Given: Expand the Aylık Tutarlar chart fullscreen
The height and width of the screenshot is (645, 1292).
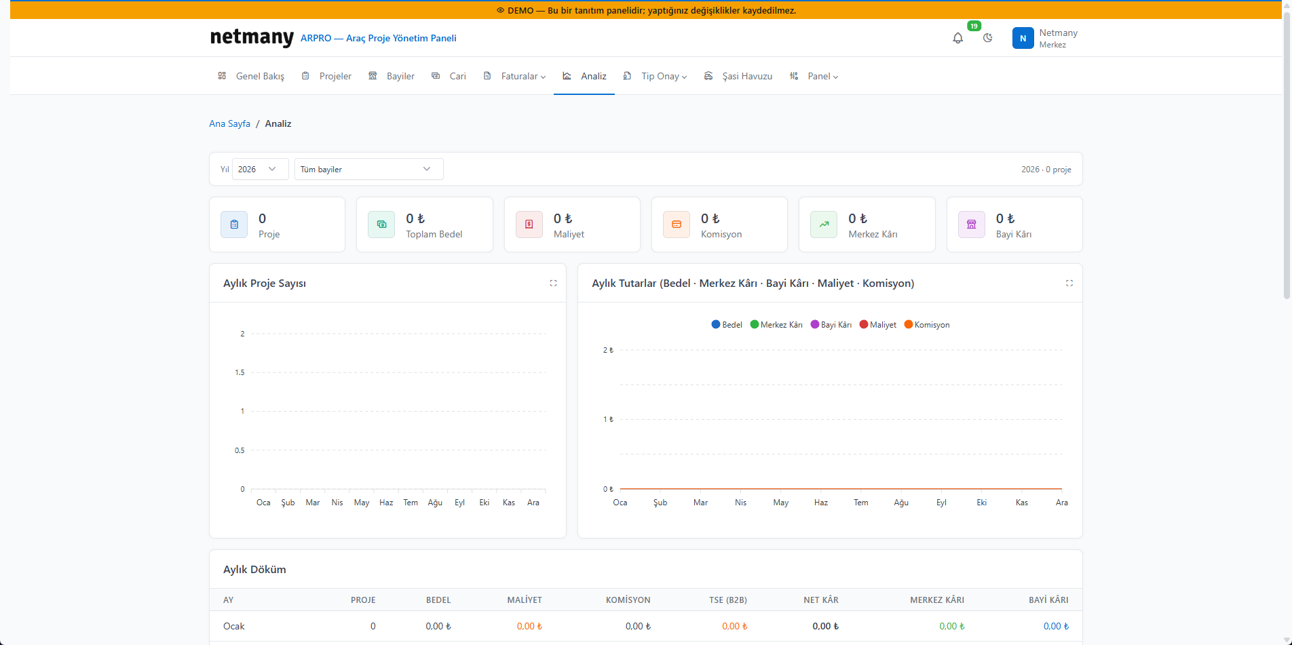Looking at the screenshot, I should point(1069,283).
